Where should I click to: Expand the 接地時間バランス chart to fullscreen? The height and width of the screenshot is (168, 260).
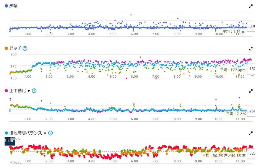[x=251, y=133]
